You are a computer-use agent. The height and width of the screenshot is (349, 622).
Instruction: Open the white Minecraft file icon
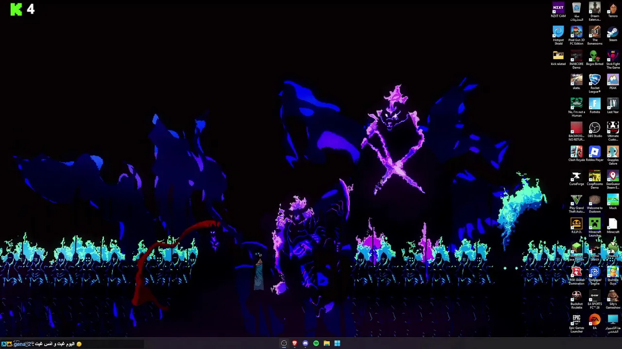click(613, 226)
